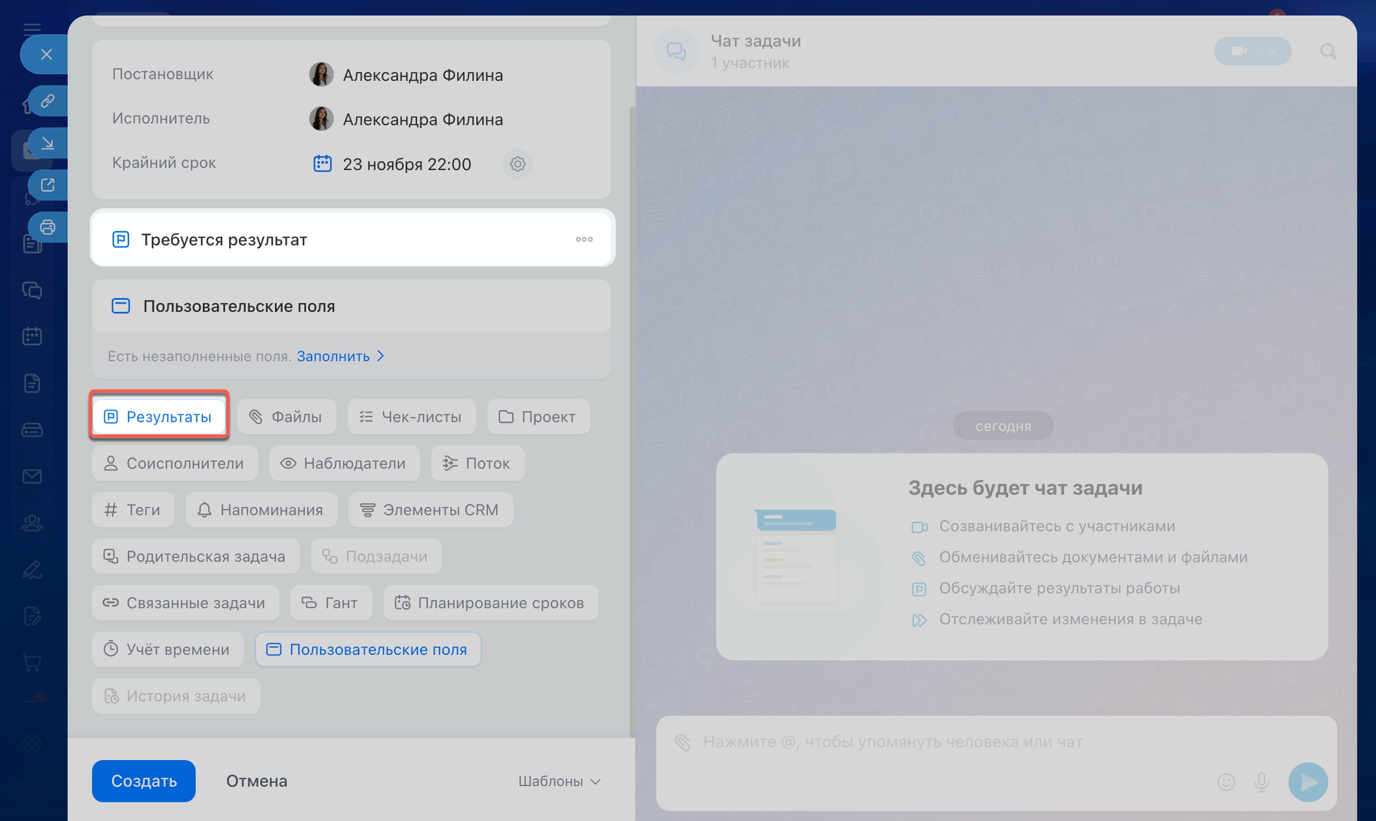Toggle the Наблюдатели chip
The height and width of the screenshot is (821, 1376).
[x=344, y=463]
